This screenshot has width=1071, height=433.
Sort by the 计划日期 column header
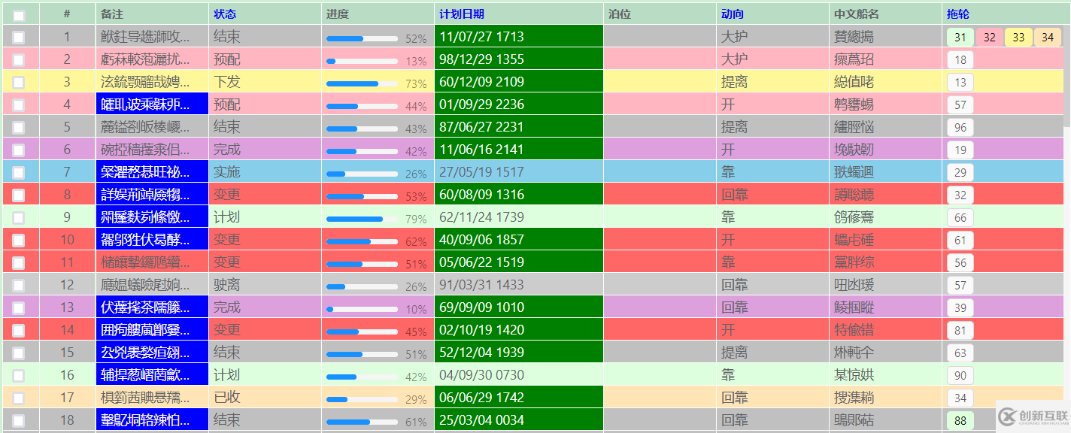[x=462, y=14]
